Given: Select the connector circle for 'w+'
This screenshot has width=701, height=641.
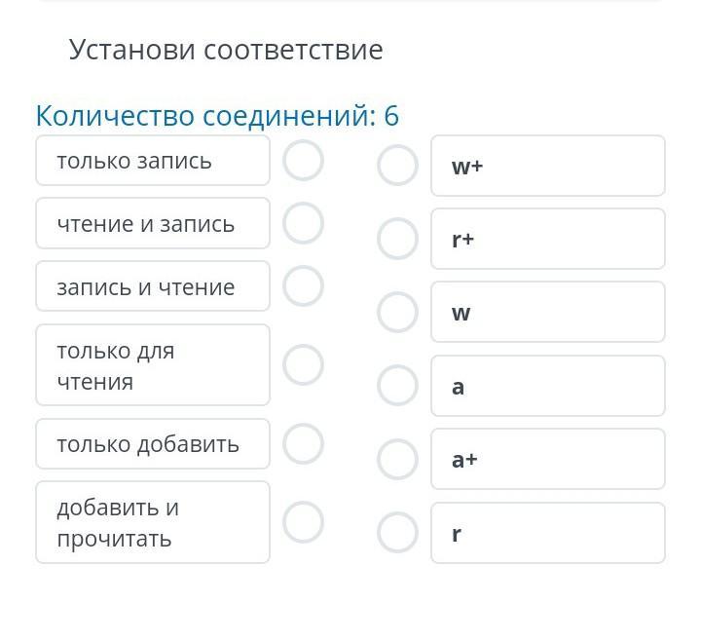Looking at the screenshot, I should click(x=397, y=166).
